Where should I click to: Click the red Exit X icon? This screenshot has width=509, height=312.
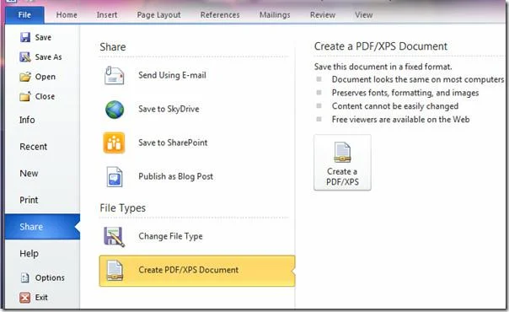coord(25,298)
